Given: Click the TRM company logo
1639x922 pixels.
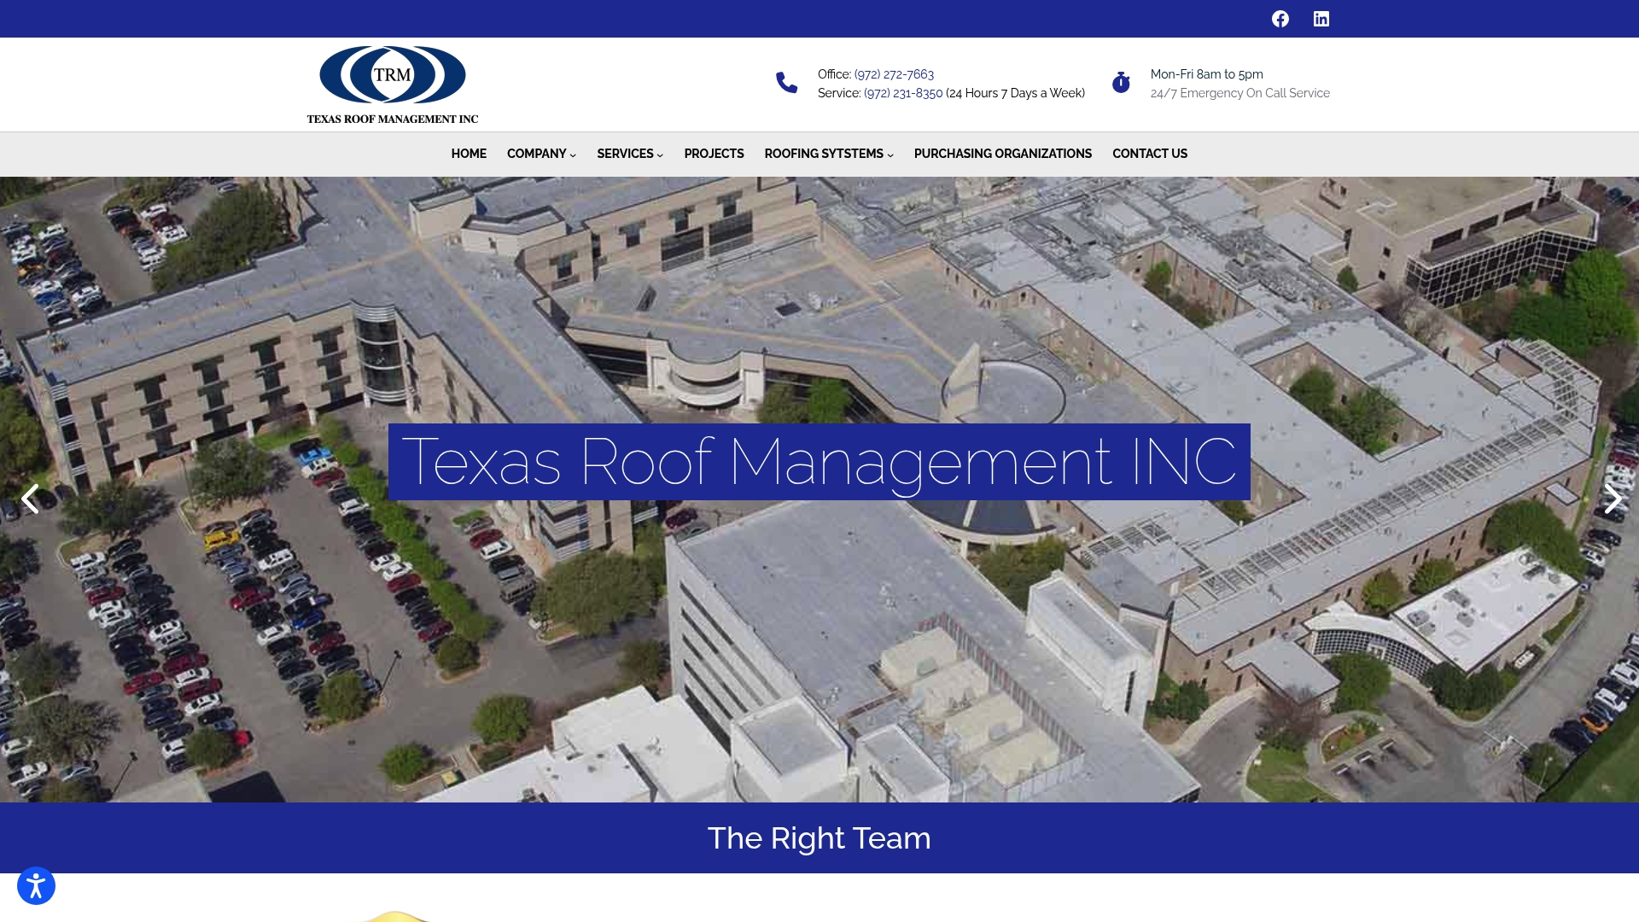Looking at the screenshot, I should (393, 85).
